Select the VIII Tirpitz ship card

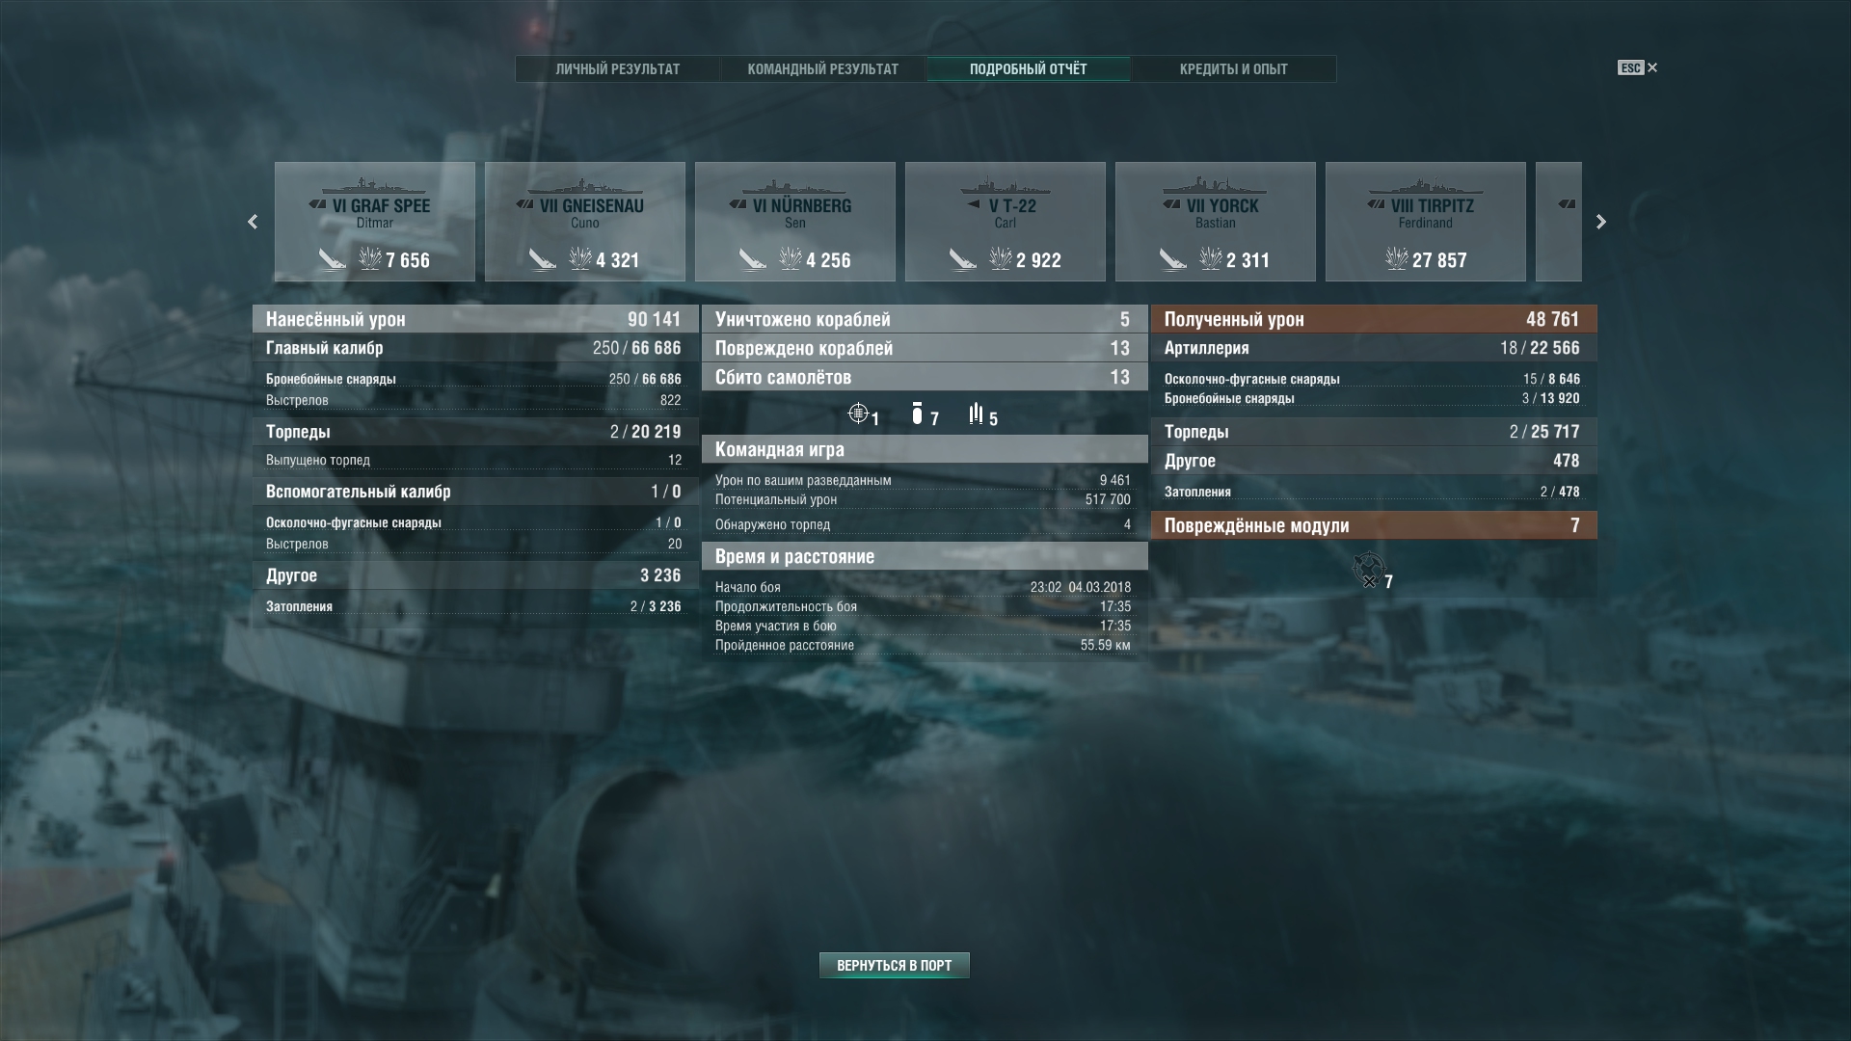click(x=1426, y=222)
